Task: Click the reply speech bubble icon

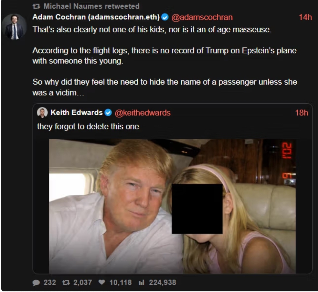Action: 36,283
